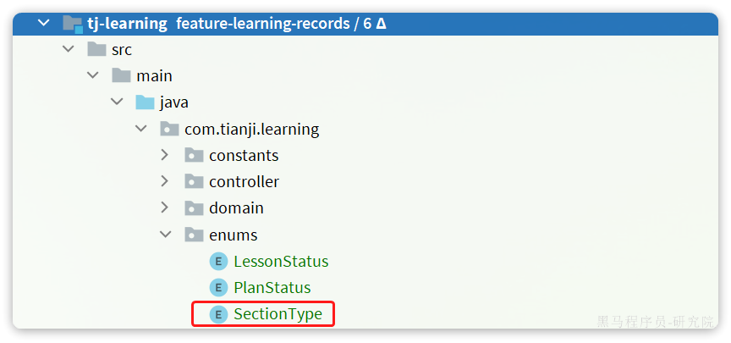Click the feature-learning-records branch label
Image resolution: width=731 pixels, height=343 pixels.
(x=263, y=24)
